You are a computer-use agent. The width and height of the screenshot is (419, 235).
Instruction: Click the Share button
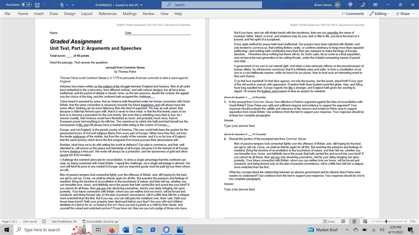point(403,14)
